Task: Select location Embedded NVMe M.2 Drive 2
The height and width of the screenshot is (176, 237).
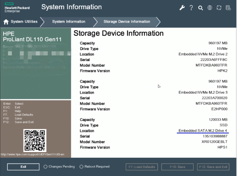Action: tap(203, 54)
